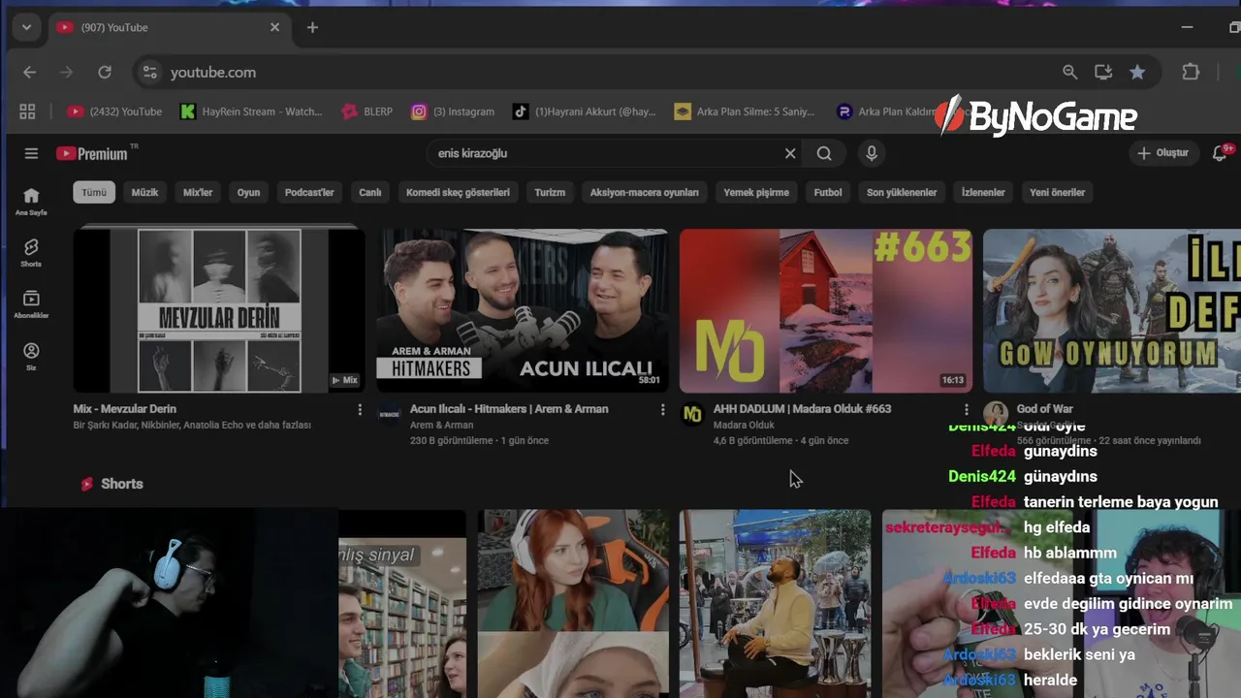1241x698 pixels.
Task: Select the Futbol filter chip
Action: tap(828, 192)
